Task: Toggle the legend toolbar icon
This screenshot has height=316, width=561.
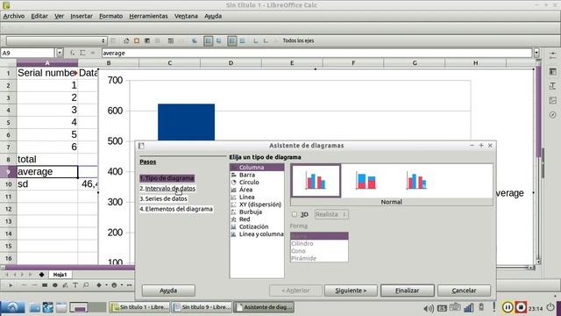Action: click(x=208, y=41)
